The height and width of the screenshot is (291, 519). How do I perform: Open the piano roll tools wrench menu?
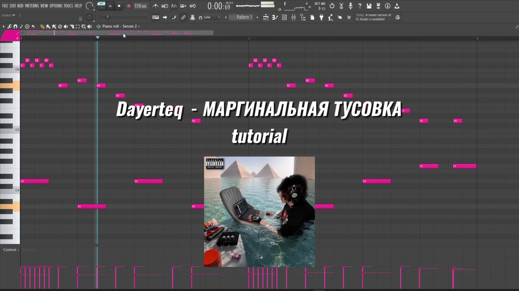(9, 26)
